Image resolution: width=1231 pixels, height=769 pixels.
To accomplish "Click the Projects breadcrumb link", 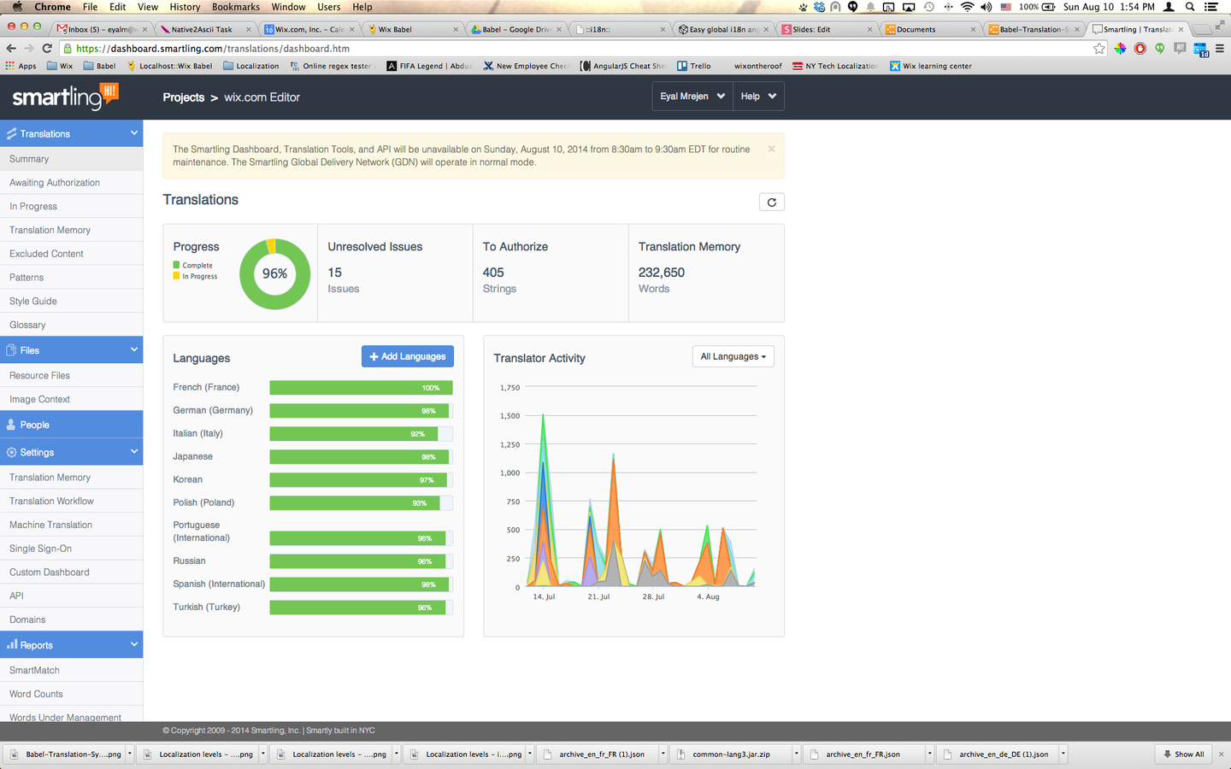I will click(x=184, y=97).
